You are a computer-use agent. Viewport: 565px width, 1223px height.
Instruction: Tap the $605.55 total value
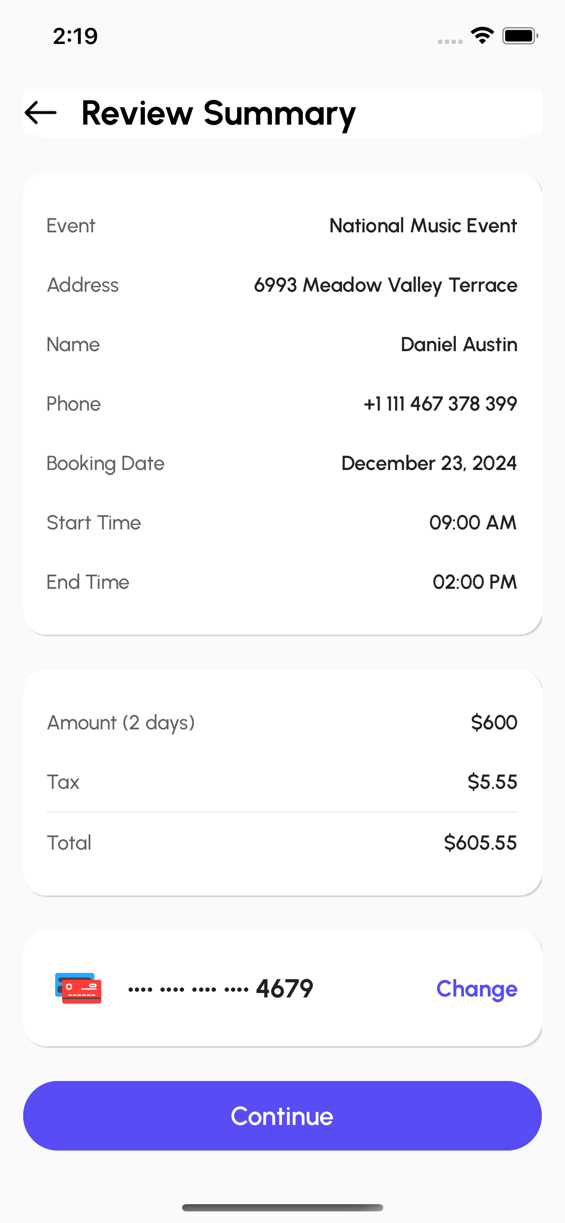480,843
